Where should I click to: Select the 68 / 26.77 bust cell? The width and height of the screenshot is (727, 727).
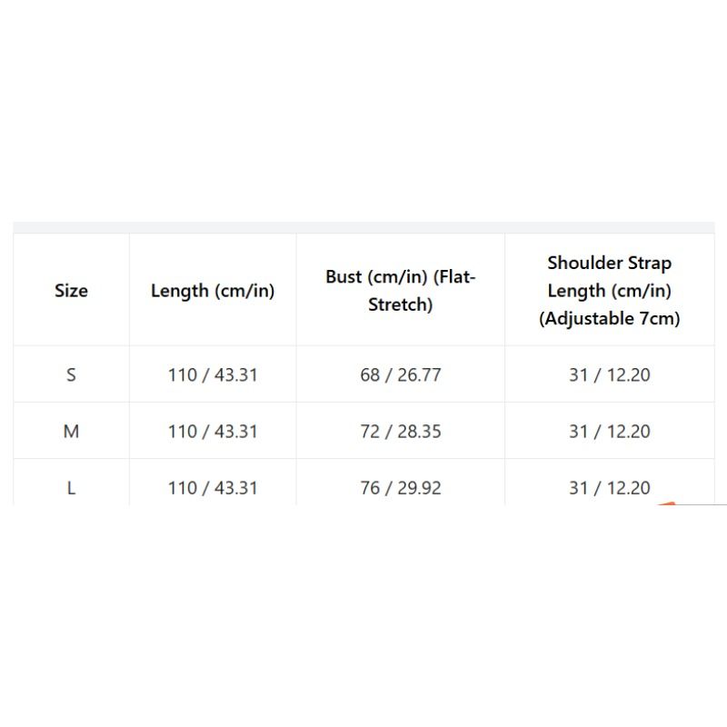[401, 374]
